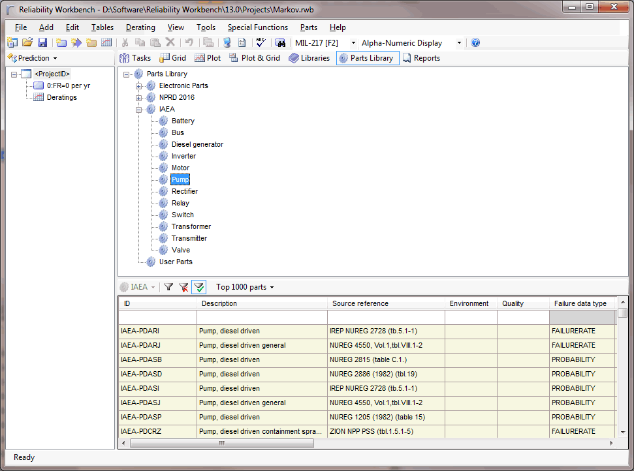Open the spell check toolbar icon
The width and height of the screenshot is (634, 471).
tap(259, 42)
